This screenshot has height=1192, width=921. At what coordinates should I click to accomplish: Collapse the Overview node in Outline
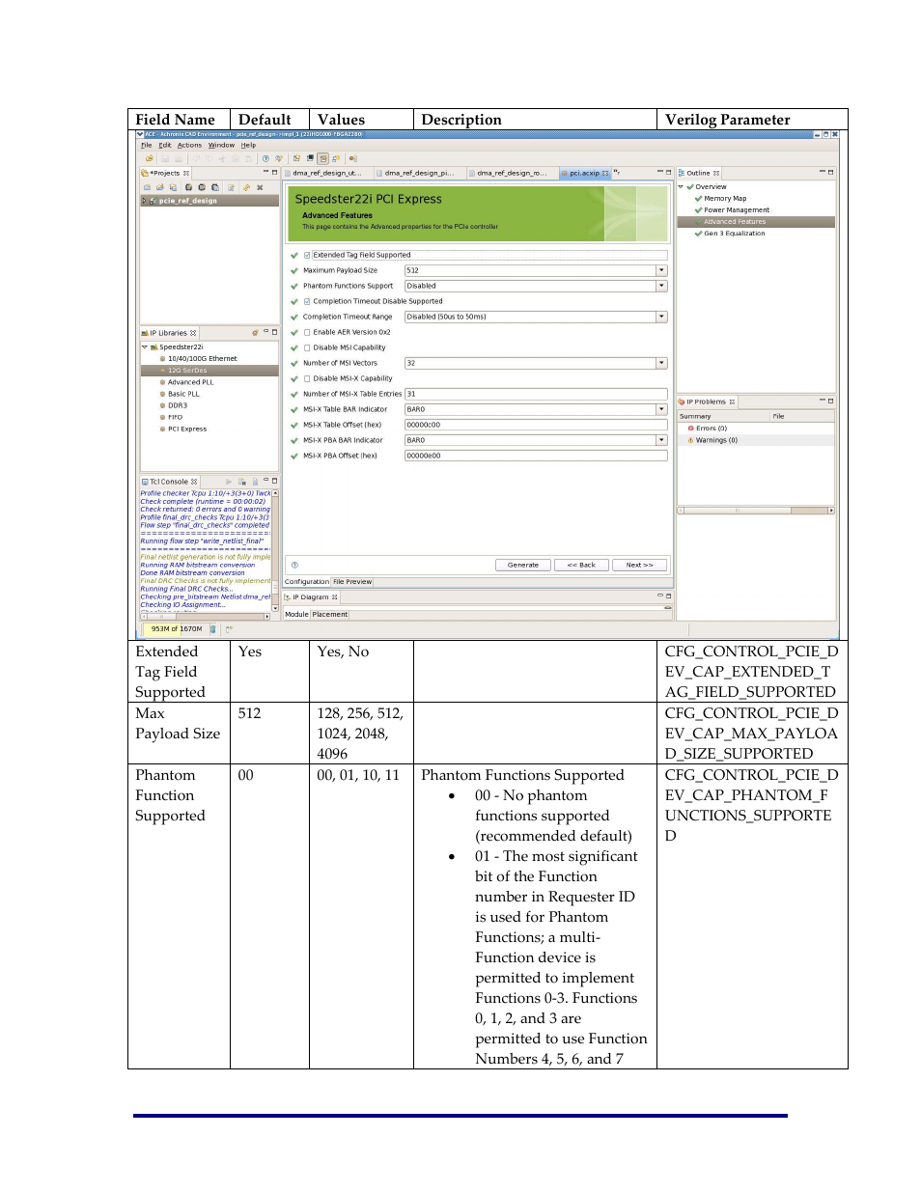coord(681,186)
